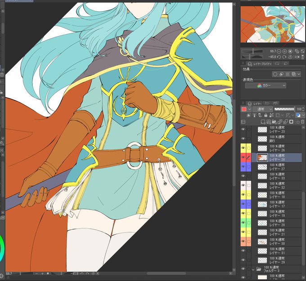The width and height of the screenshot is (306, 281).
Task: Open layer color change dropdown arrow
Action: pos(303,116)
